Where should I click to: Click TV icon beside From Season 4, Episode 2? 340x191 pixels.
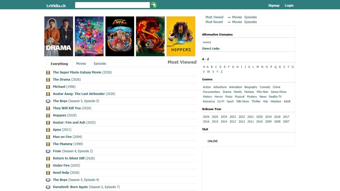click(x=48, y=151)
